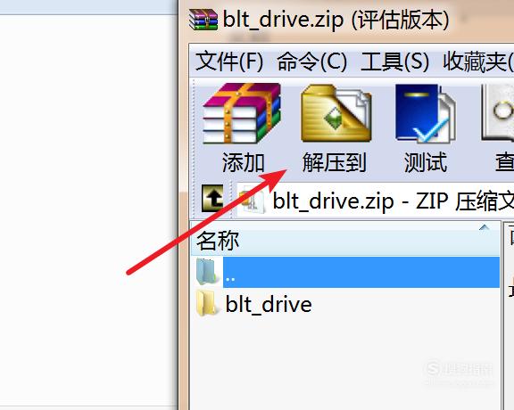This screenshot has height=410, width=514.
Task: Open the 文件(F) menu
Action: [229, 61]
